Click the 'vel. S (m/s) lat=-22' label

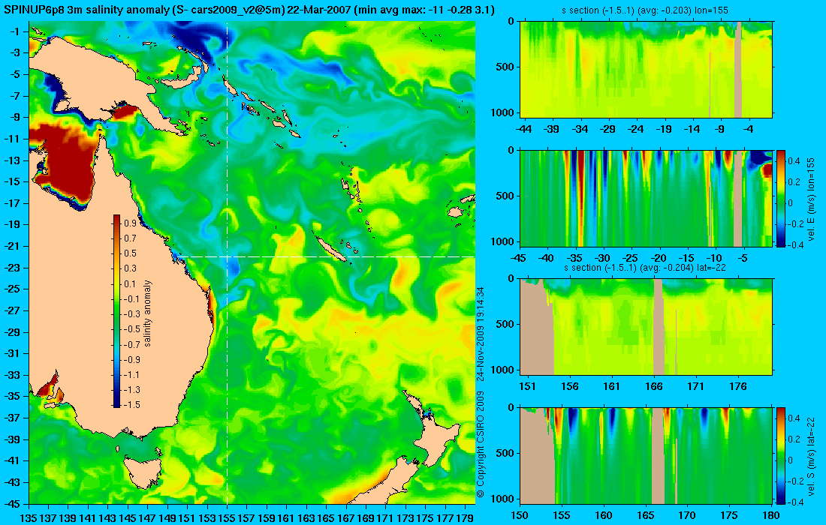point(811,455)
